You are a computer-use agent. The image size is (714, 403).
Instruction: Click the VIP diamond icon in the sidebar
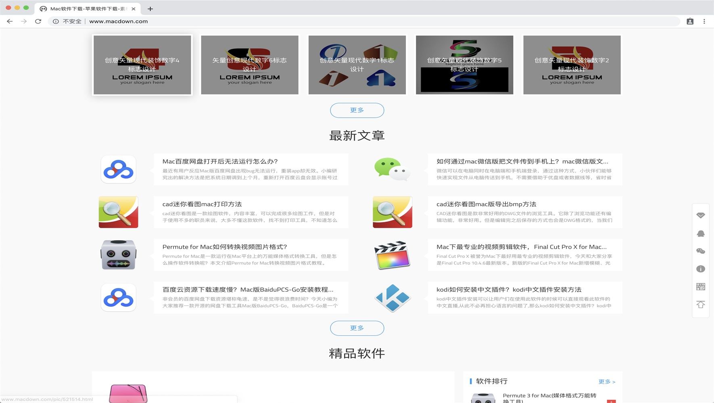[x=701, y=215]
